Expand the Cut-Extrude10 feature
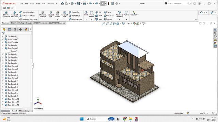Screen dimensions: 218x122 tap(3, 75)
